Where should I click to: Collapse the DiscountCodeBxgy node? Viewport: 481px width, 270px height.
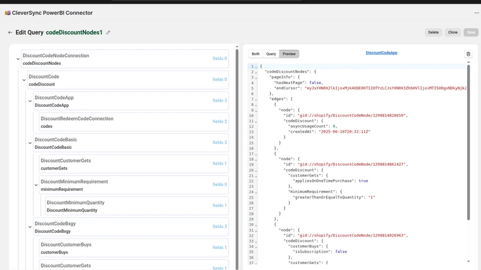tap(30, 227)
